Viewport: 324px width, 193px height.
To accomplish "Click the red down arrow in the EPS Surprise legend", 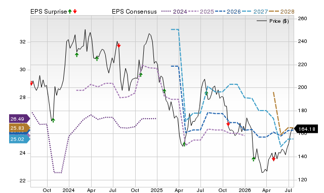I will (75, 12).
